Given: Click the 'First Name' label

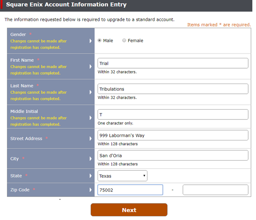Looking at the screenshot, I should 22,60.
